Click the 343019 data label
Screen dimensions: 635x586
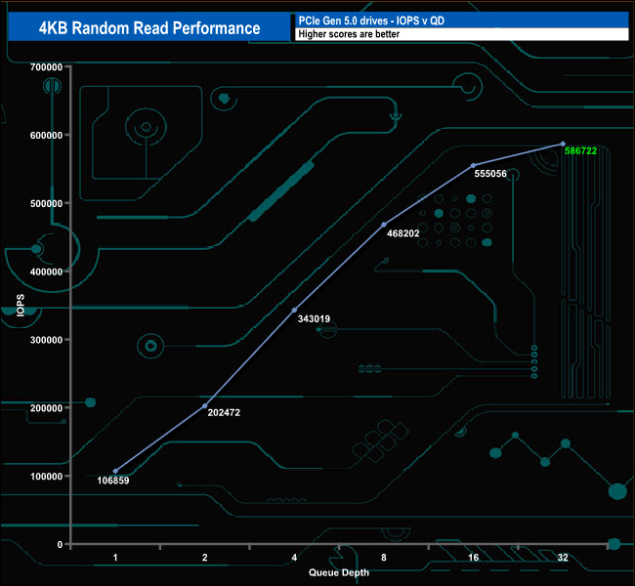click(x=314, y=318)
